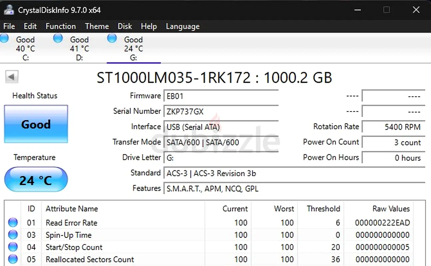Open the Function menu
Image resolution: width=431 pixels, height=266 pixels.
61,26
